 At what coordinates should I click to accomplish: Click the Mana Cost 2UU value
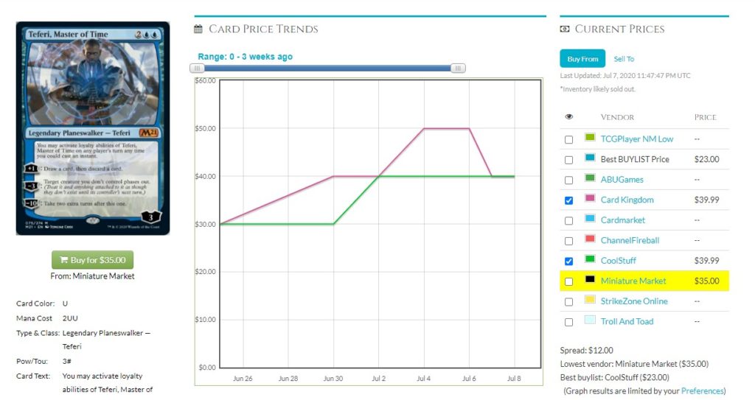(70, 318)
